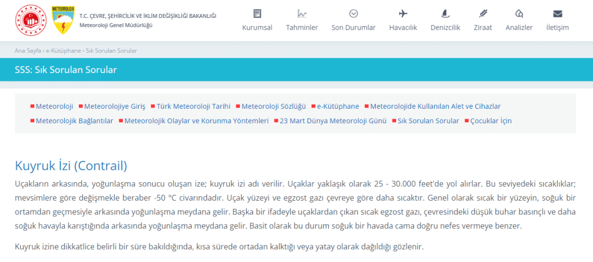The image size is (593, 262).
Task: Open Meteorolojik Olaylar ve Korunma Yöntemleri
Action: 196,121
